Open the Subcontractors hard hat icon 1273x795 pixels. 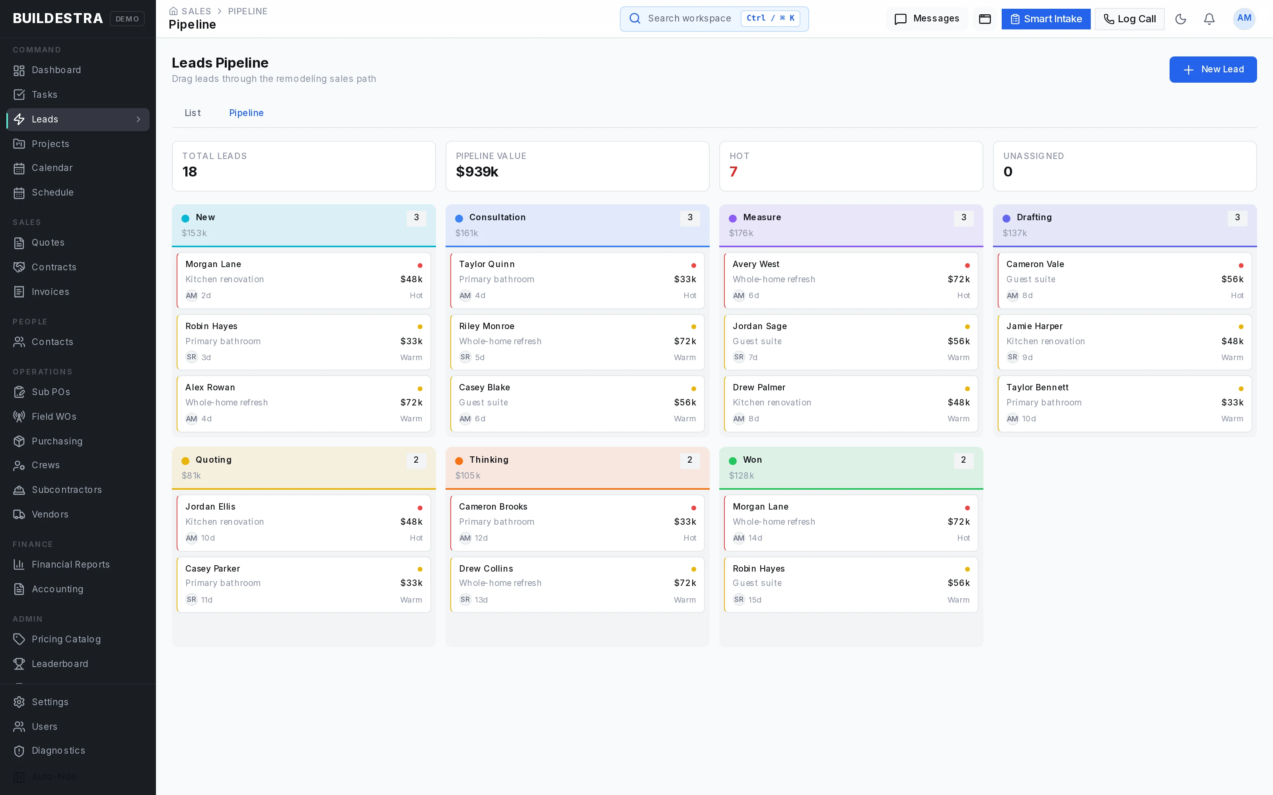[19, 490]
